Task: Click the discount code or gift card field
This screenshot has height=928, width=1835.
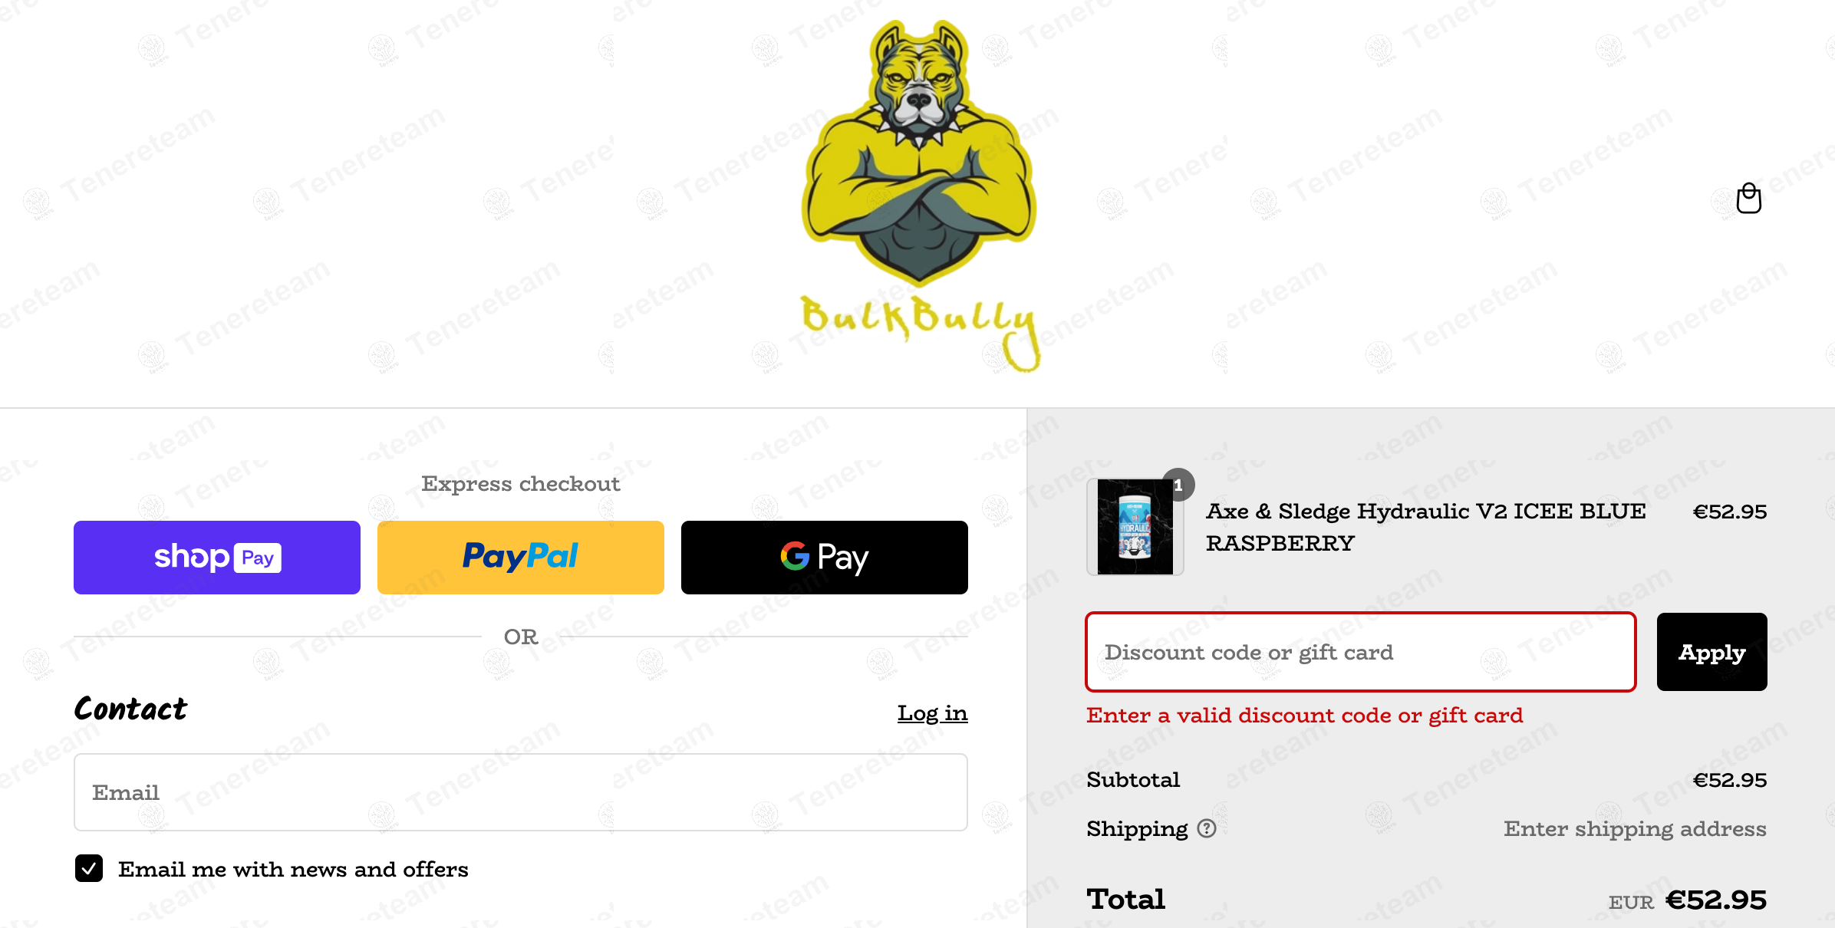Action: tap(1361, 652)
